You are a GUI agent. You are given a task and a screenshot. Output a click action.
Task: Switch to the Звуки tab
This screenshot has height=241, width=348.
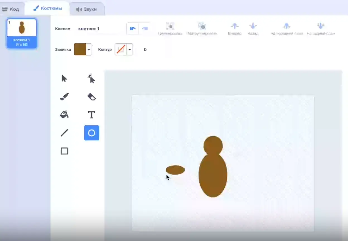click(86, 9)
